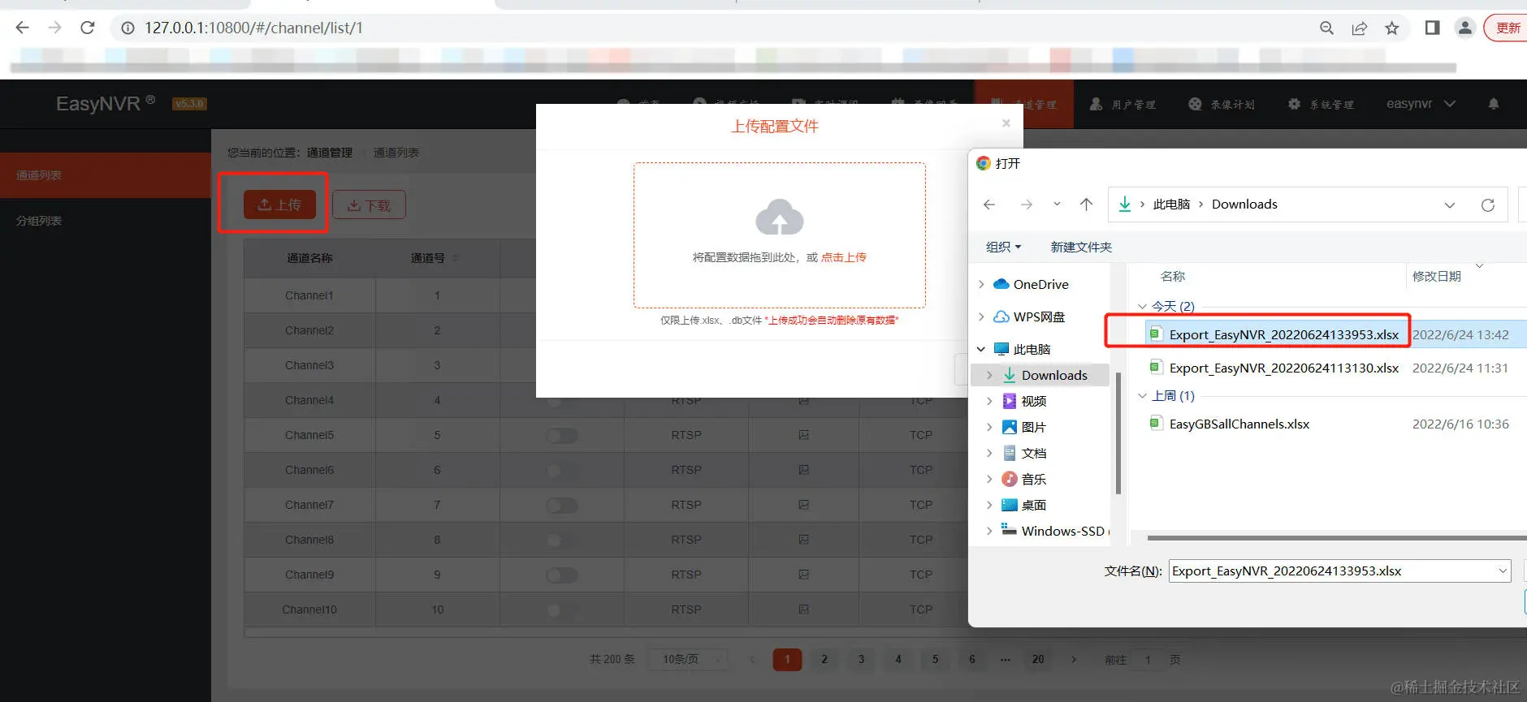The height and width of the screenshot is (702, 1527).
Task: Click snapshot icon in Channel10 row
Action: 803,610
